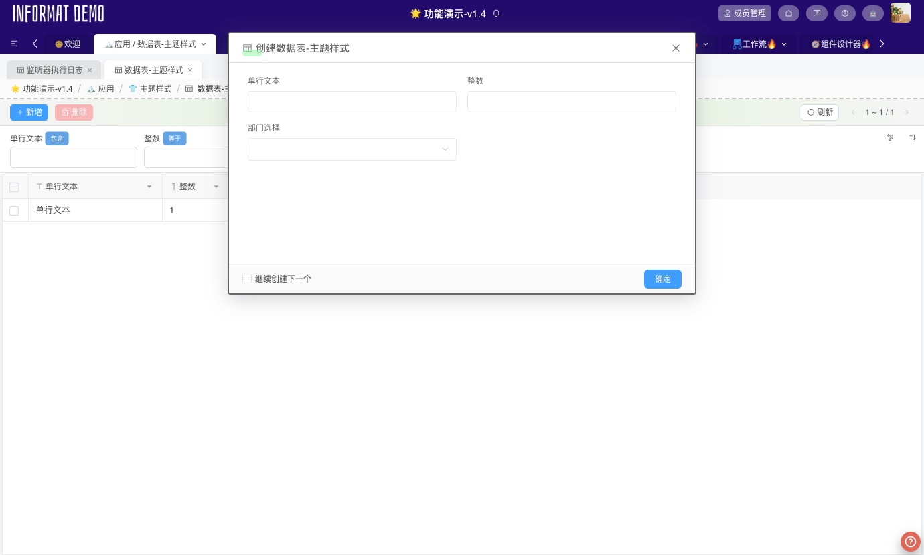Click the floating help icon at bottom-right
The height and width of the screenshot is (555, 924).
point(909,542)
